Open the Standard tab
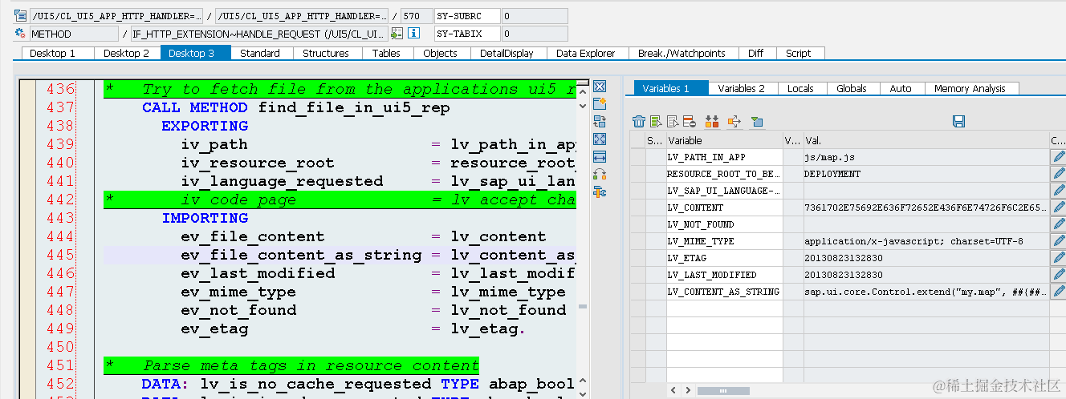Screen dimensions: 1066x399 click(x=260, y=53)
